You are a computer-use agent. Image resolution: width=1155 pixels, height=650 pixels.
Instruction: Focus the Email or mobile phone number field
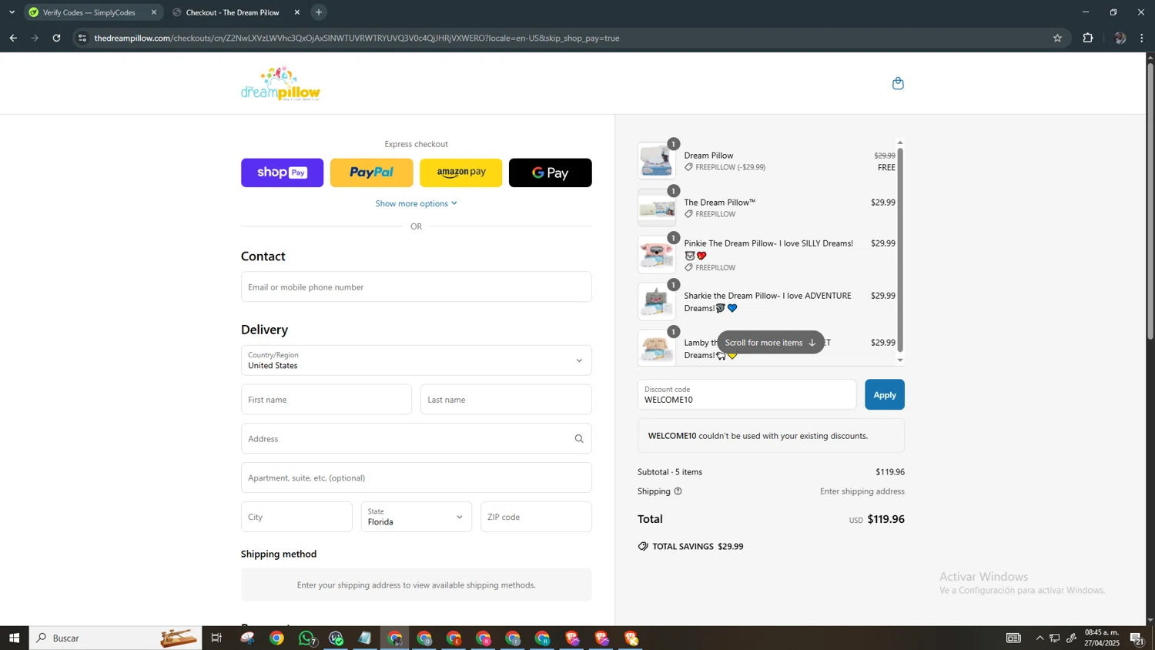(x=416, y=286)
